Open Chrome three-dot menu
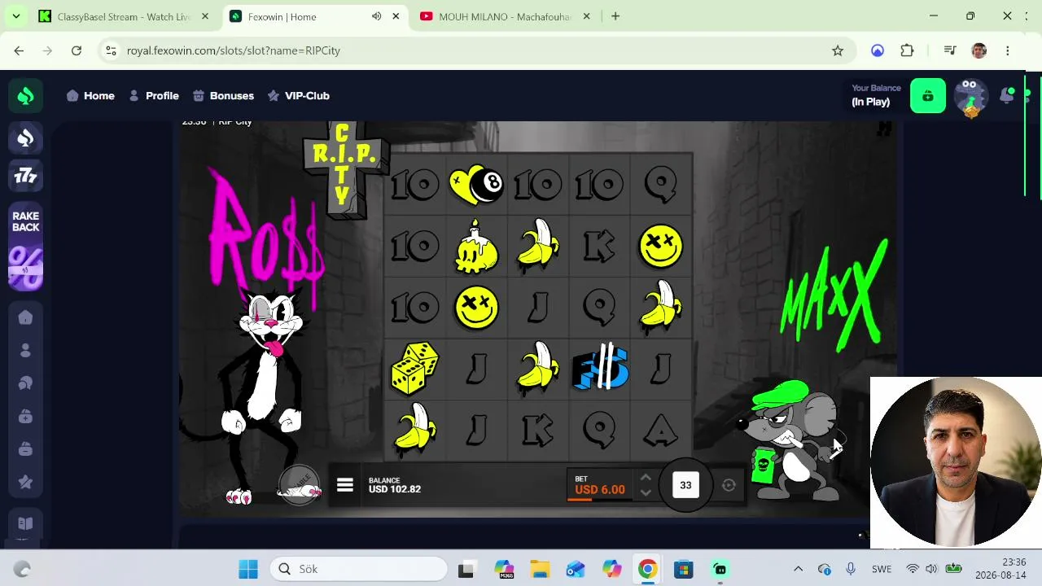Viewport: 1042px width, 586px height. click(x=1008, y=50)
